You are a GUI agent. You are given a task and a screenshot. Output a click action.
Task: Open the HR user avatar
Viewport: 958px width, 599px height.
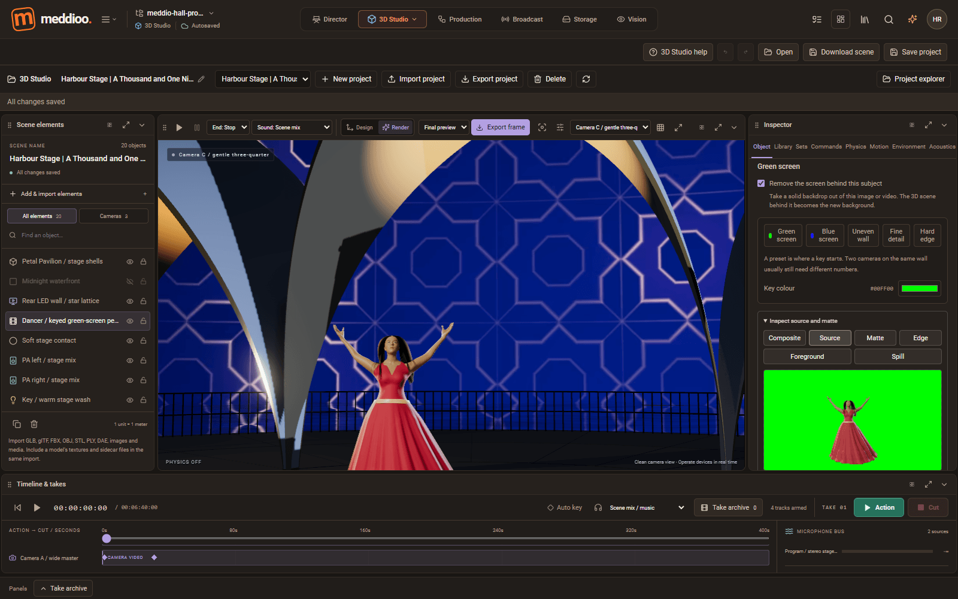[x=937, y=19]
